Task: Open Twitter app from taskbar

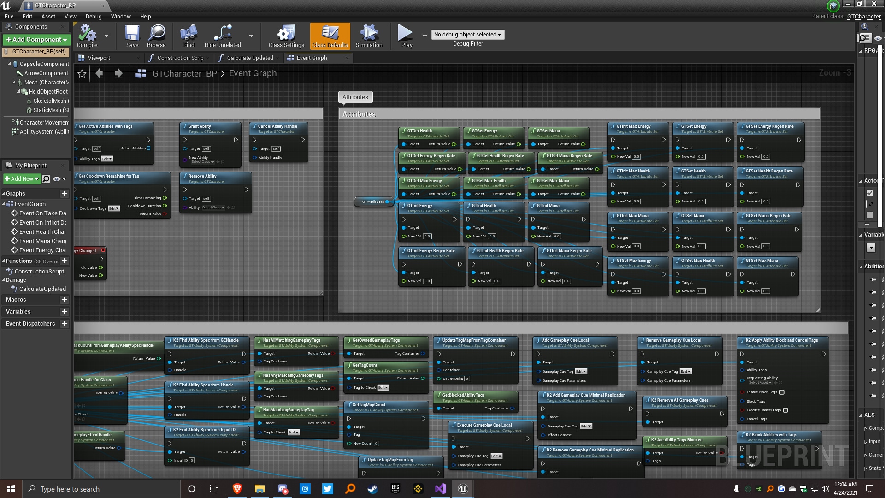Action: [x=328, y=489]
